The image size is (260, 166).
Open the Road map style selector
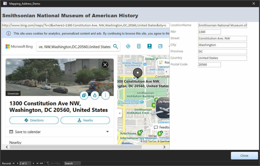[x=164, y=62]
